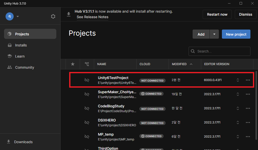Expand the Add button dropdown arrow
The height and width of the screenshot is (150, 258).
pyautogui.click(x=214, y=34)
